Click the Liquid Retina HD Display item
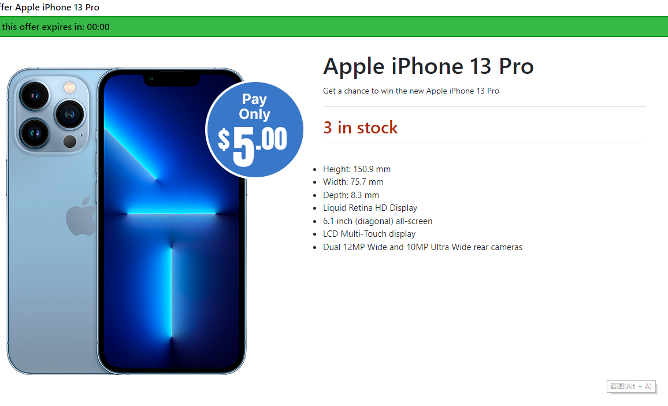 point(370,208)
